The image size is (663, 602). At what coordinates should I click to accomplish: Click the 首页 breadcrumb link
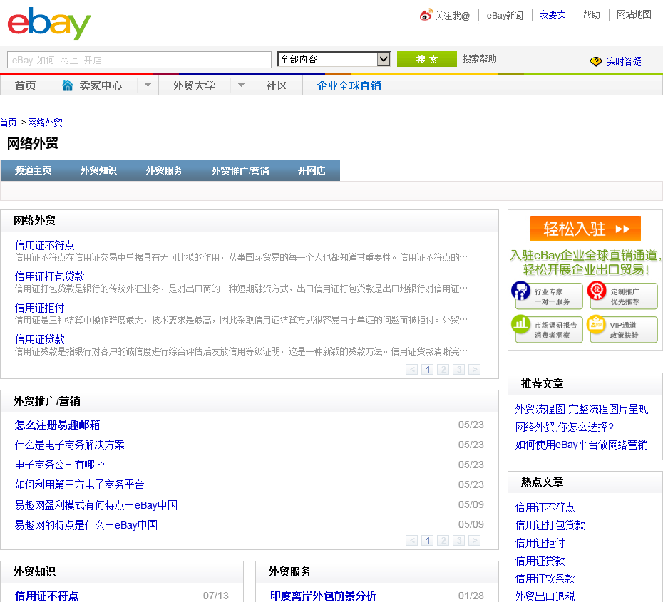tap(9, 123)
